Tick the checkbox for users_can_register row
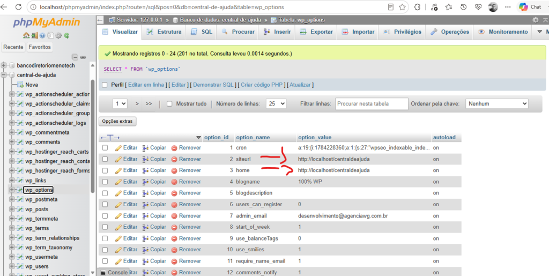The height and width of the screenshot is (276, 549). coord(105,204)
